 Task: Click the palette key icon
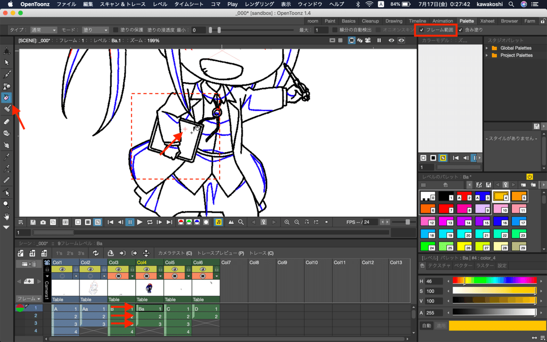[x=505, y=185]
